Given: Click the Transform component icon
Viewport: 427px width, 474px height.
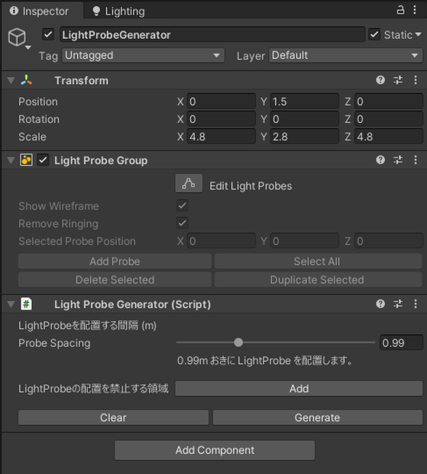Looking at the screenshot, I should (27, 80).
